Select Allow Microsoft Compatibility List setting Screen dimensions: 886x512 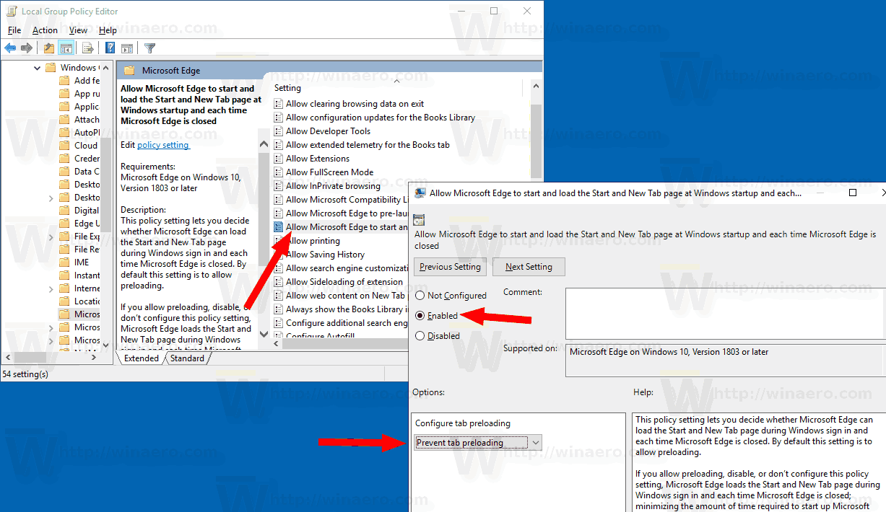pos(347,200)
